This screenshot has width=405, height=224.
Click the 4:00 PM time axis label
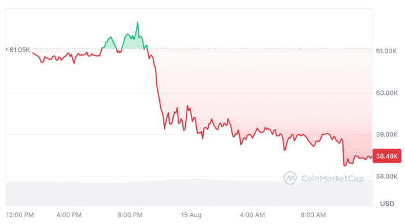click(x=69, y=215)
